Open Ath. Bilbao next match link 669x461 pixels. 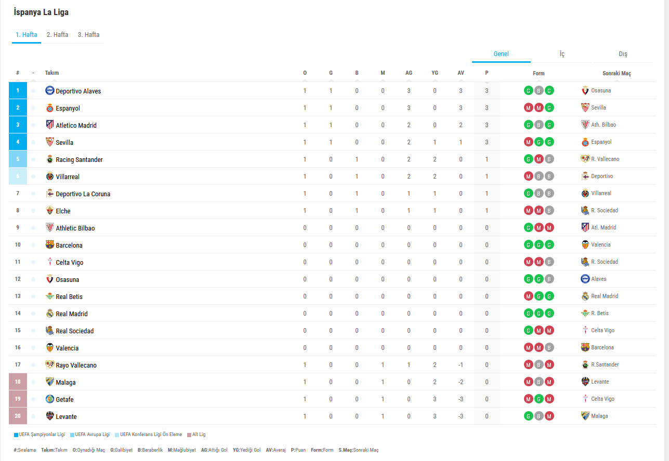click(604, 125)
